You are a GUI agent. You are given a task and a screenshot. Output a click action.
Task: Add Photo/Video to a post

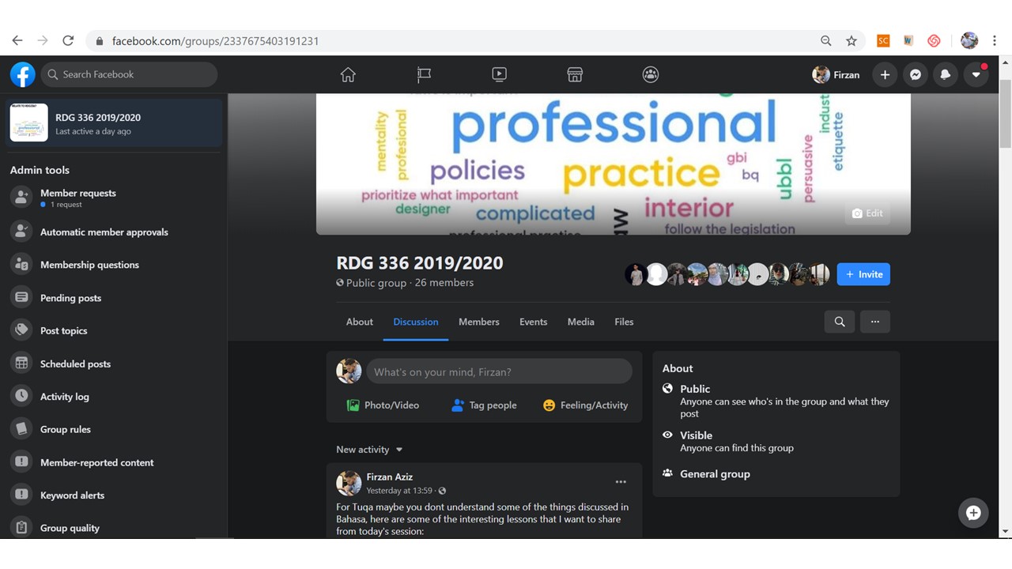383,405
